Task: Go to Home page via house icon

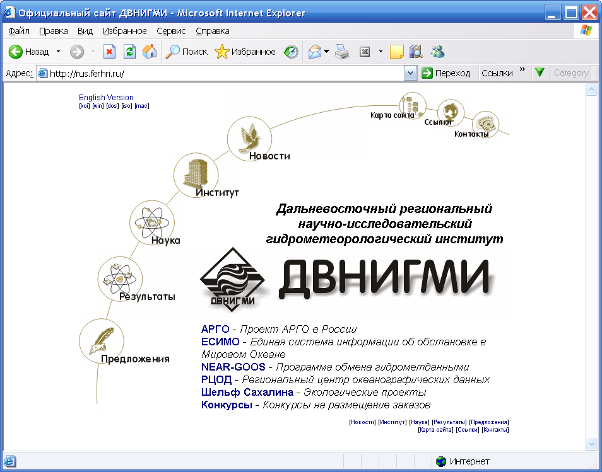Action: point(150,52)
